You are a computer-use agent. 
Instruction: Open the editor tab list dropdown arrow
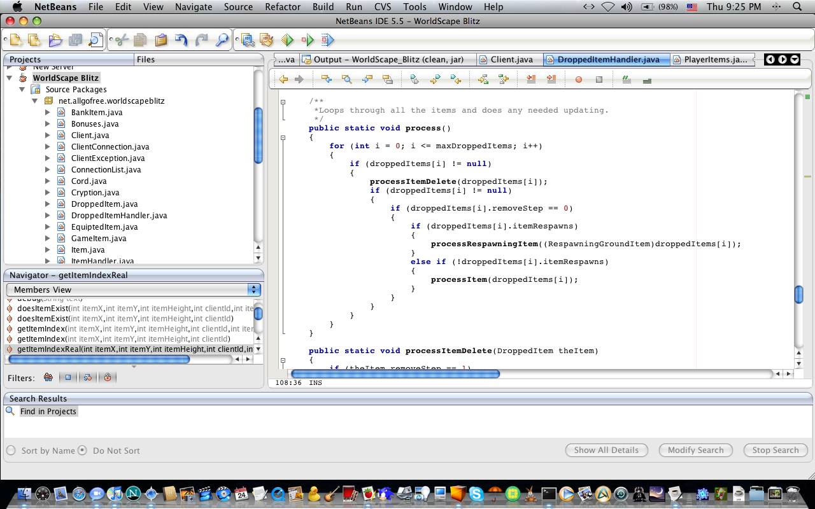795,59
